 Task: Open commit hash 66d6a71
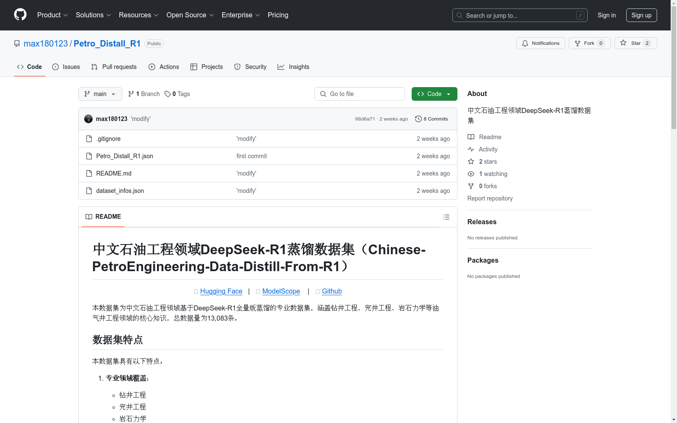365,119
